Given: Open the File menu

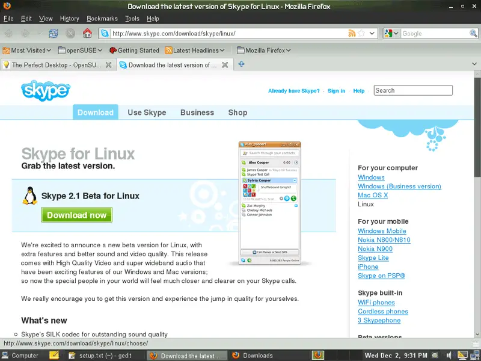Looking at the screenshot, I should pos(8,19).
